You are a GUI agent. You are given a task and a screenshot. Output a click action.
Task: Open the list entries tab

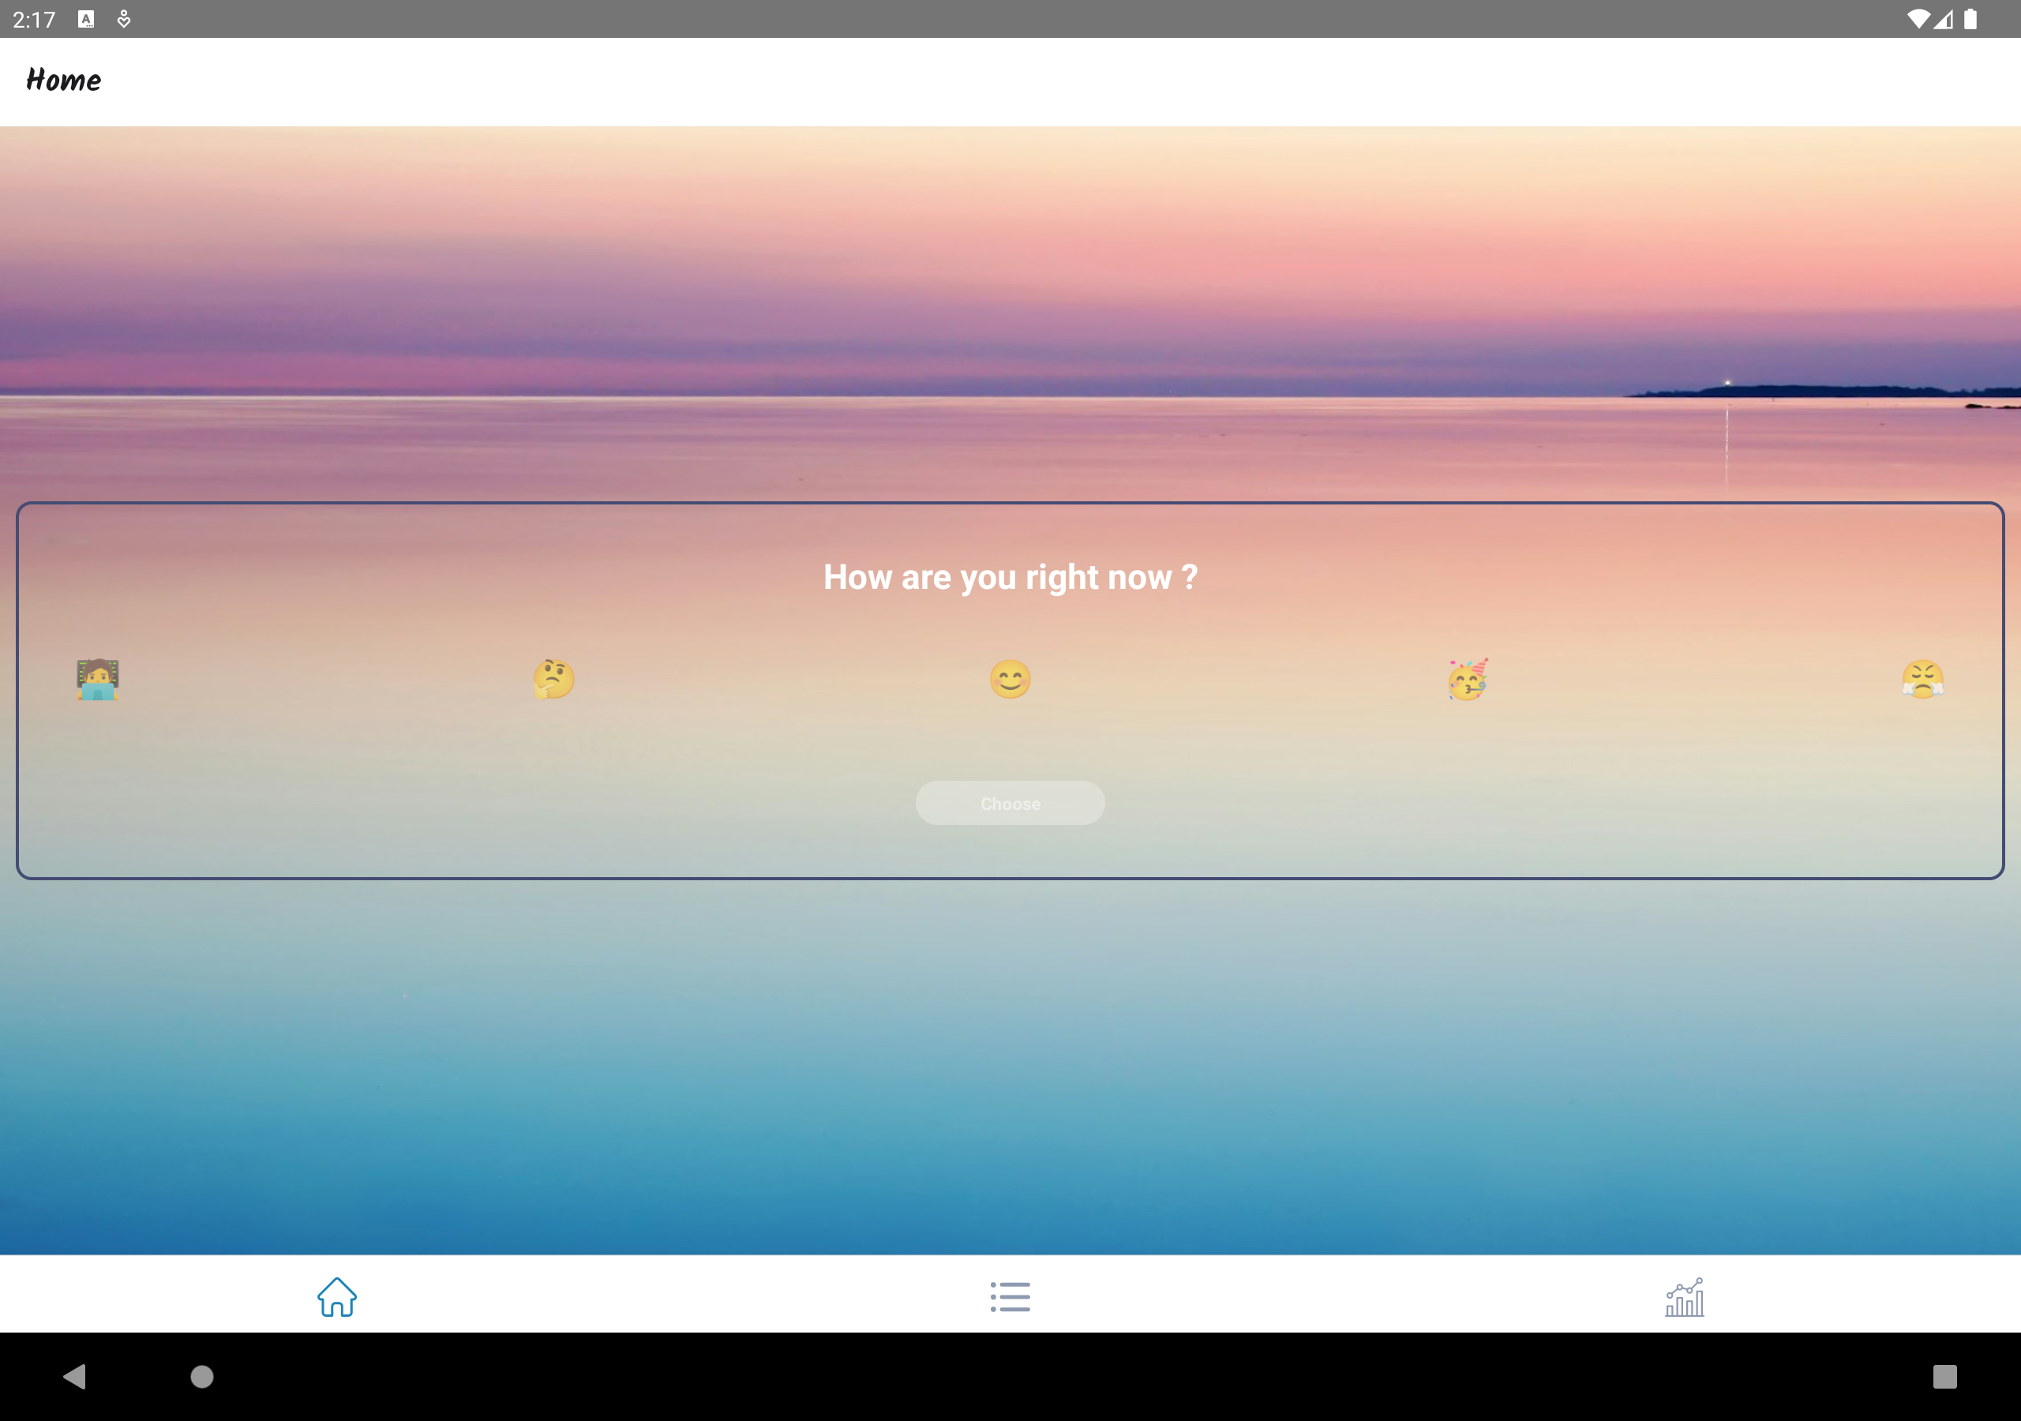[x=1010, y=1297]
